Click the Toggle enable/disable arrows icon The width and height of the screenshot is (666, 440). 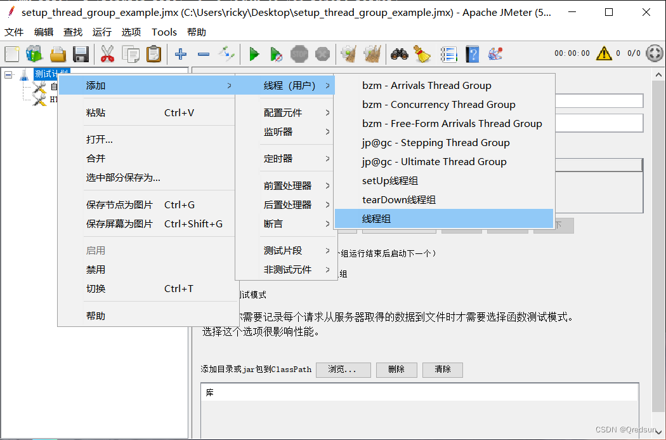coord(226,54)
